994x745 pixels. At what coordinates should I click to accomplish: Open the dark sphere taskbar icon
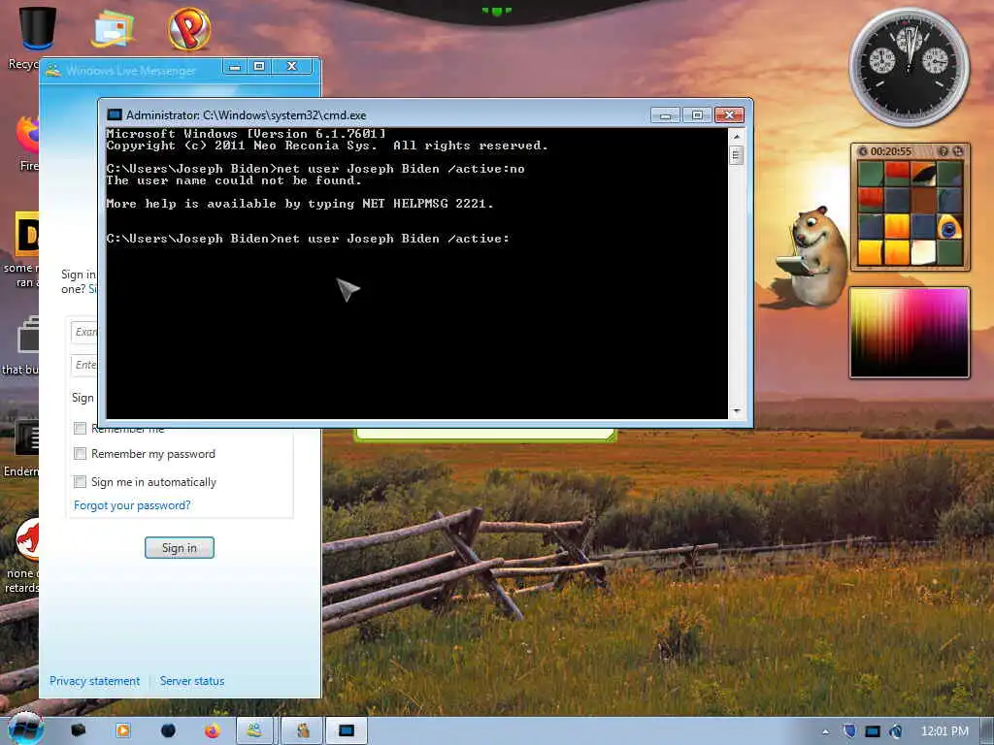click(x=168, y=730)
